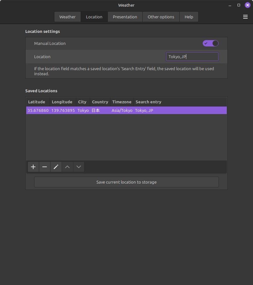253x285 pixels.
Task: Maximize the Weather window
Action: 239,5
